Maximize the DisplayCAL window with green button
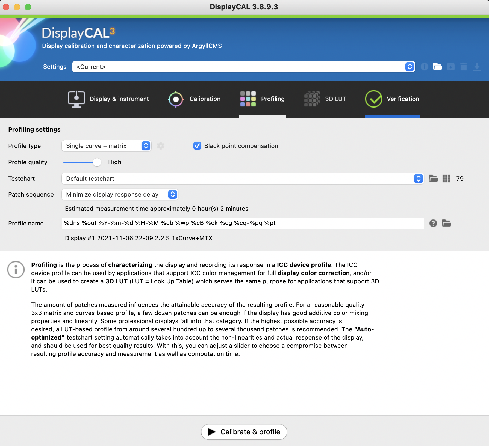This screenshot has width=489, height=446. (x=28, y=7)
